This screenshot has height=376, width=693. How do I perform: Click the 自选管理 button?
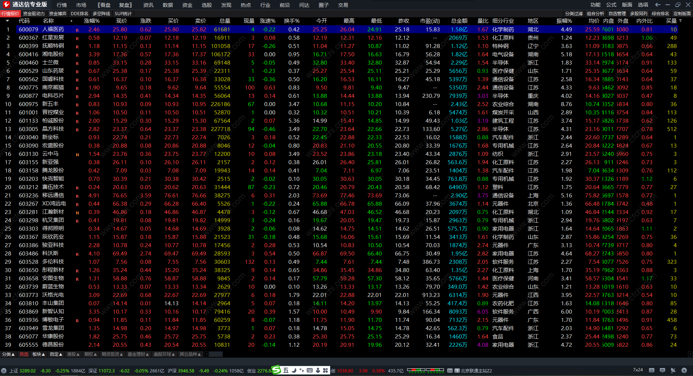pyautogui.click(x=617, y=14)
